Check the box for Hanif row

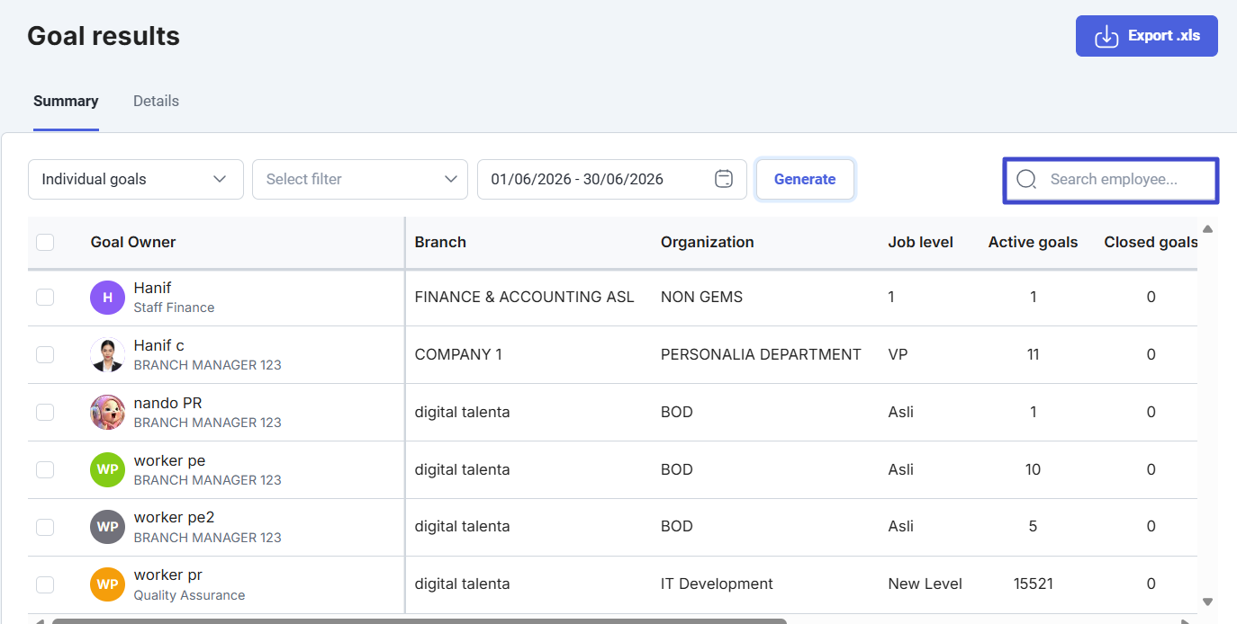tap(45, 297)
